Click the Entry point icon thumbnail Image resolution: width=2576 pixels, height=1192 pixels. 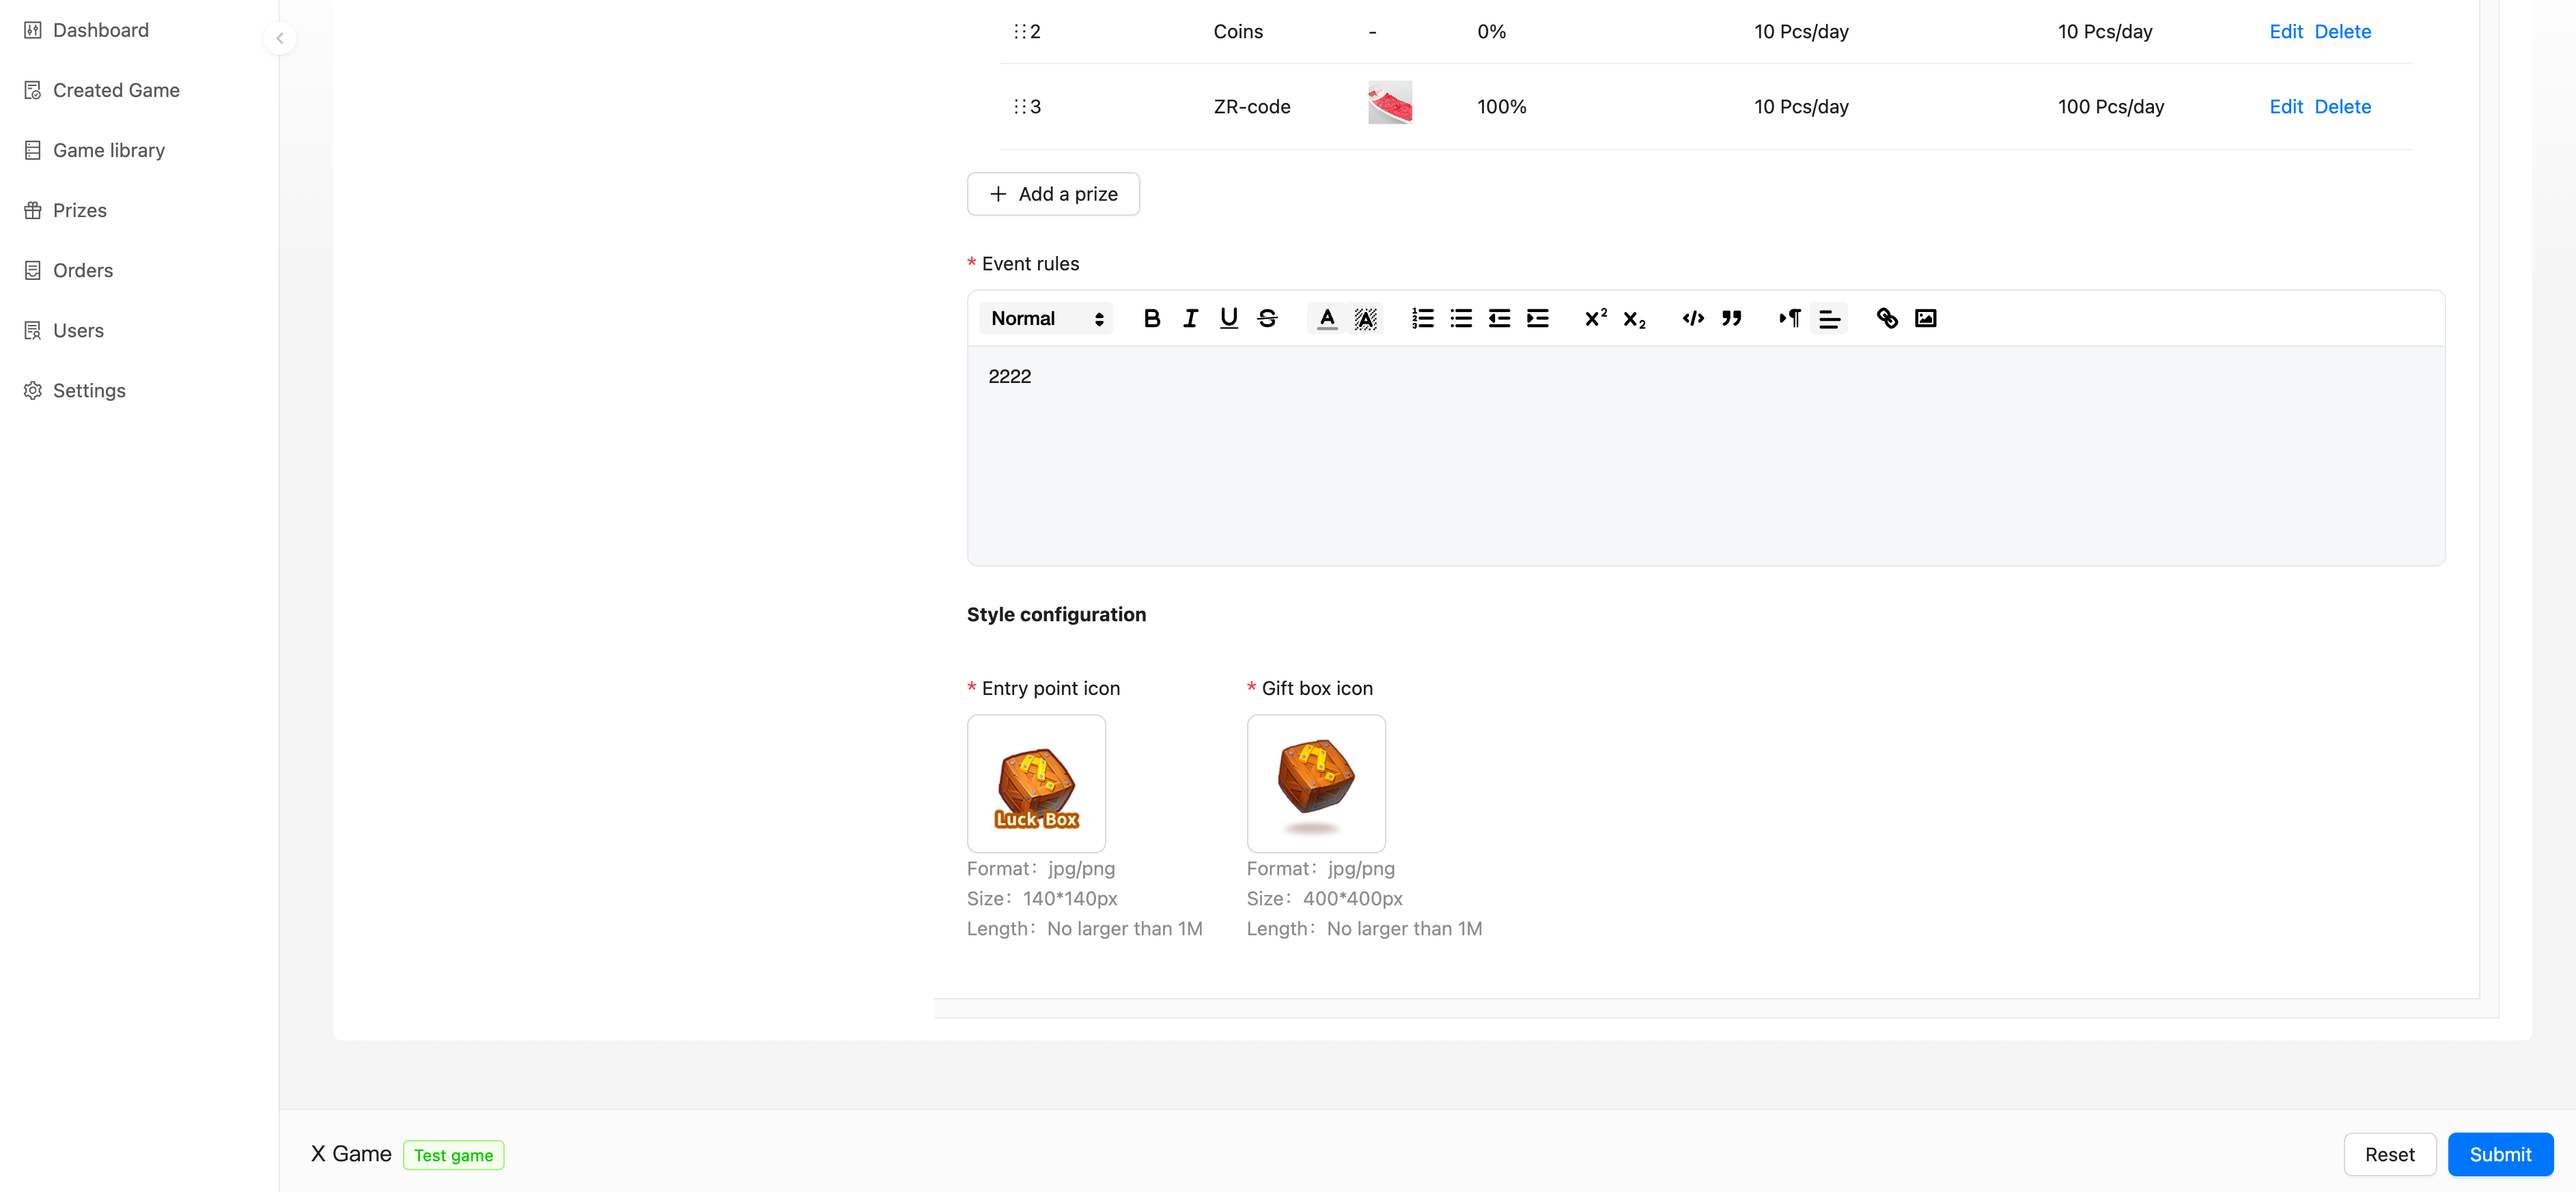1036,783
